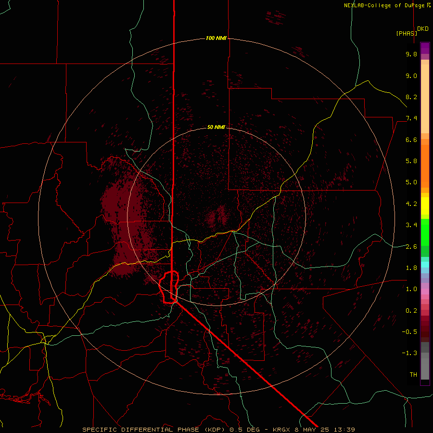433x433 pixels.
Task: Click the -0.5 scale value
Action: [409, 332]
